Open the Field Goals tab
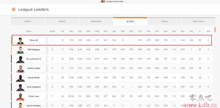The width and height of the screenshot is (220, 108). pyautogui.click(x=199, y=22)
